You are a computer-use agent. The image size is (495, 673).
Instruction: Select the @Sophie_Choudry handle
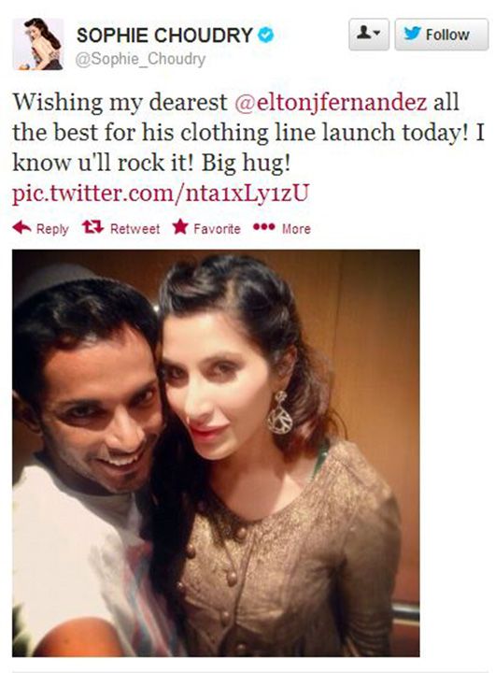click(140, 59)
